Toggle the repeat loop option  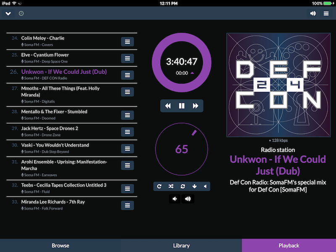click(x=183, y=186)
